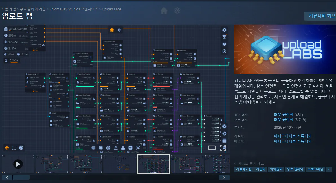This screenshot has height=183, width=336.
Task: Open the processor chip icon in the bottom toolbar
Action: [x=101, y=147]
